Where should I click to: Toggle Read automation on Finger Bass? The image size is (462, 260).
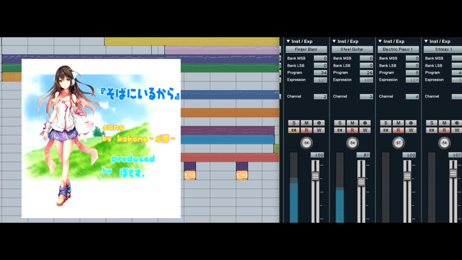click(306, 130)
